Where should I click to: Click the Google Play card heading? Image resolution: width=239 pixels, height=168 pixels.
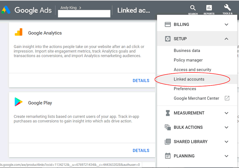click(40, 103)
